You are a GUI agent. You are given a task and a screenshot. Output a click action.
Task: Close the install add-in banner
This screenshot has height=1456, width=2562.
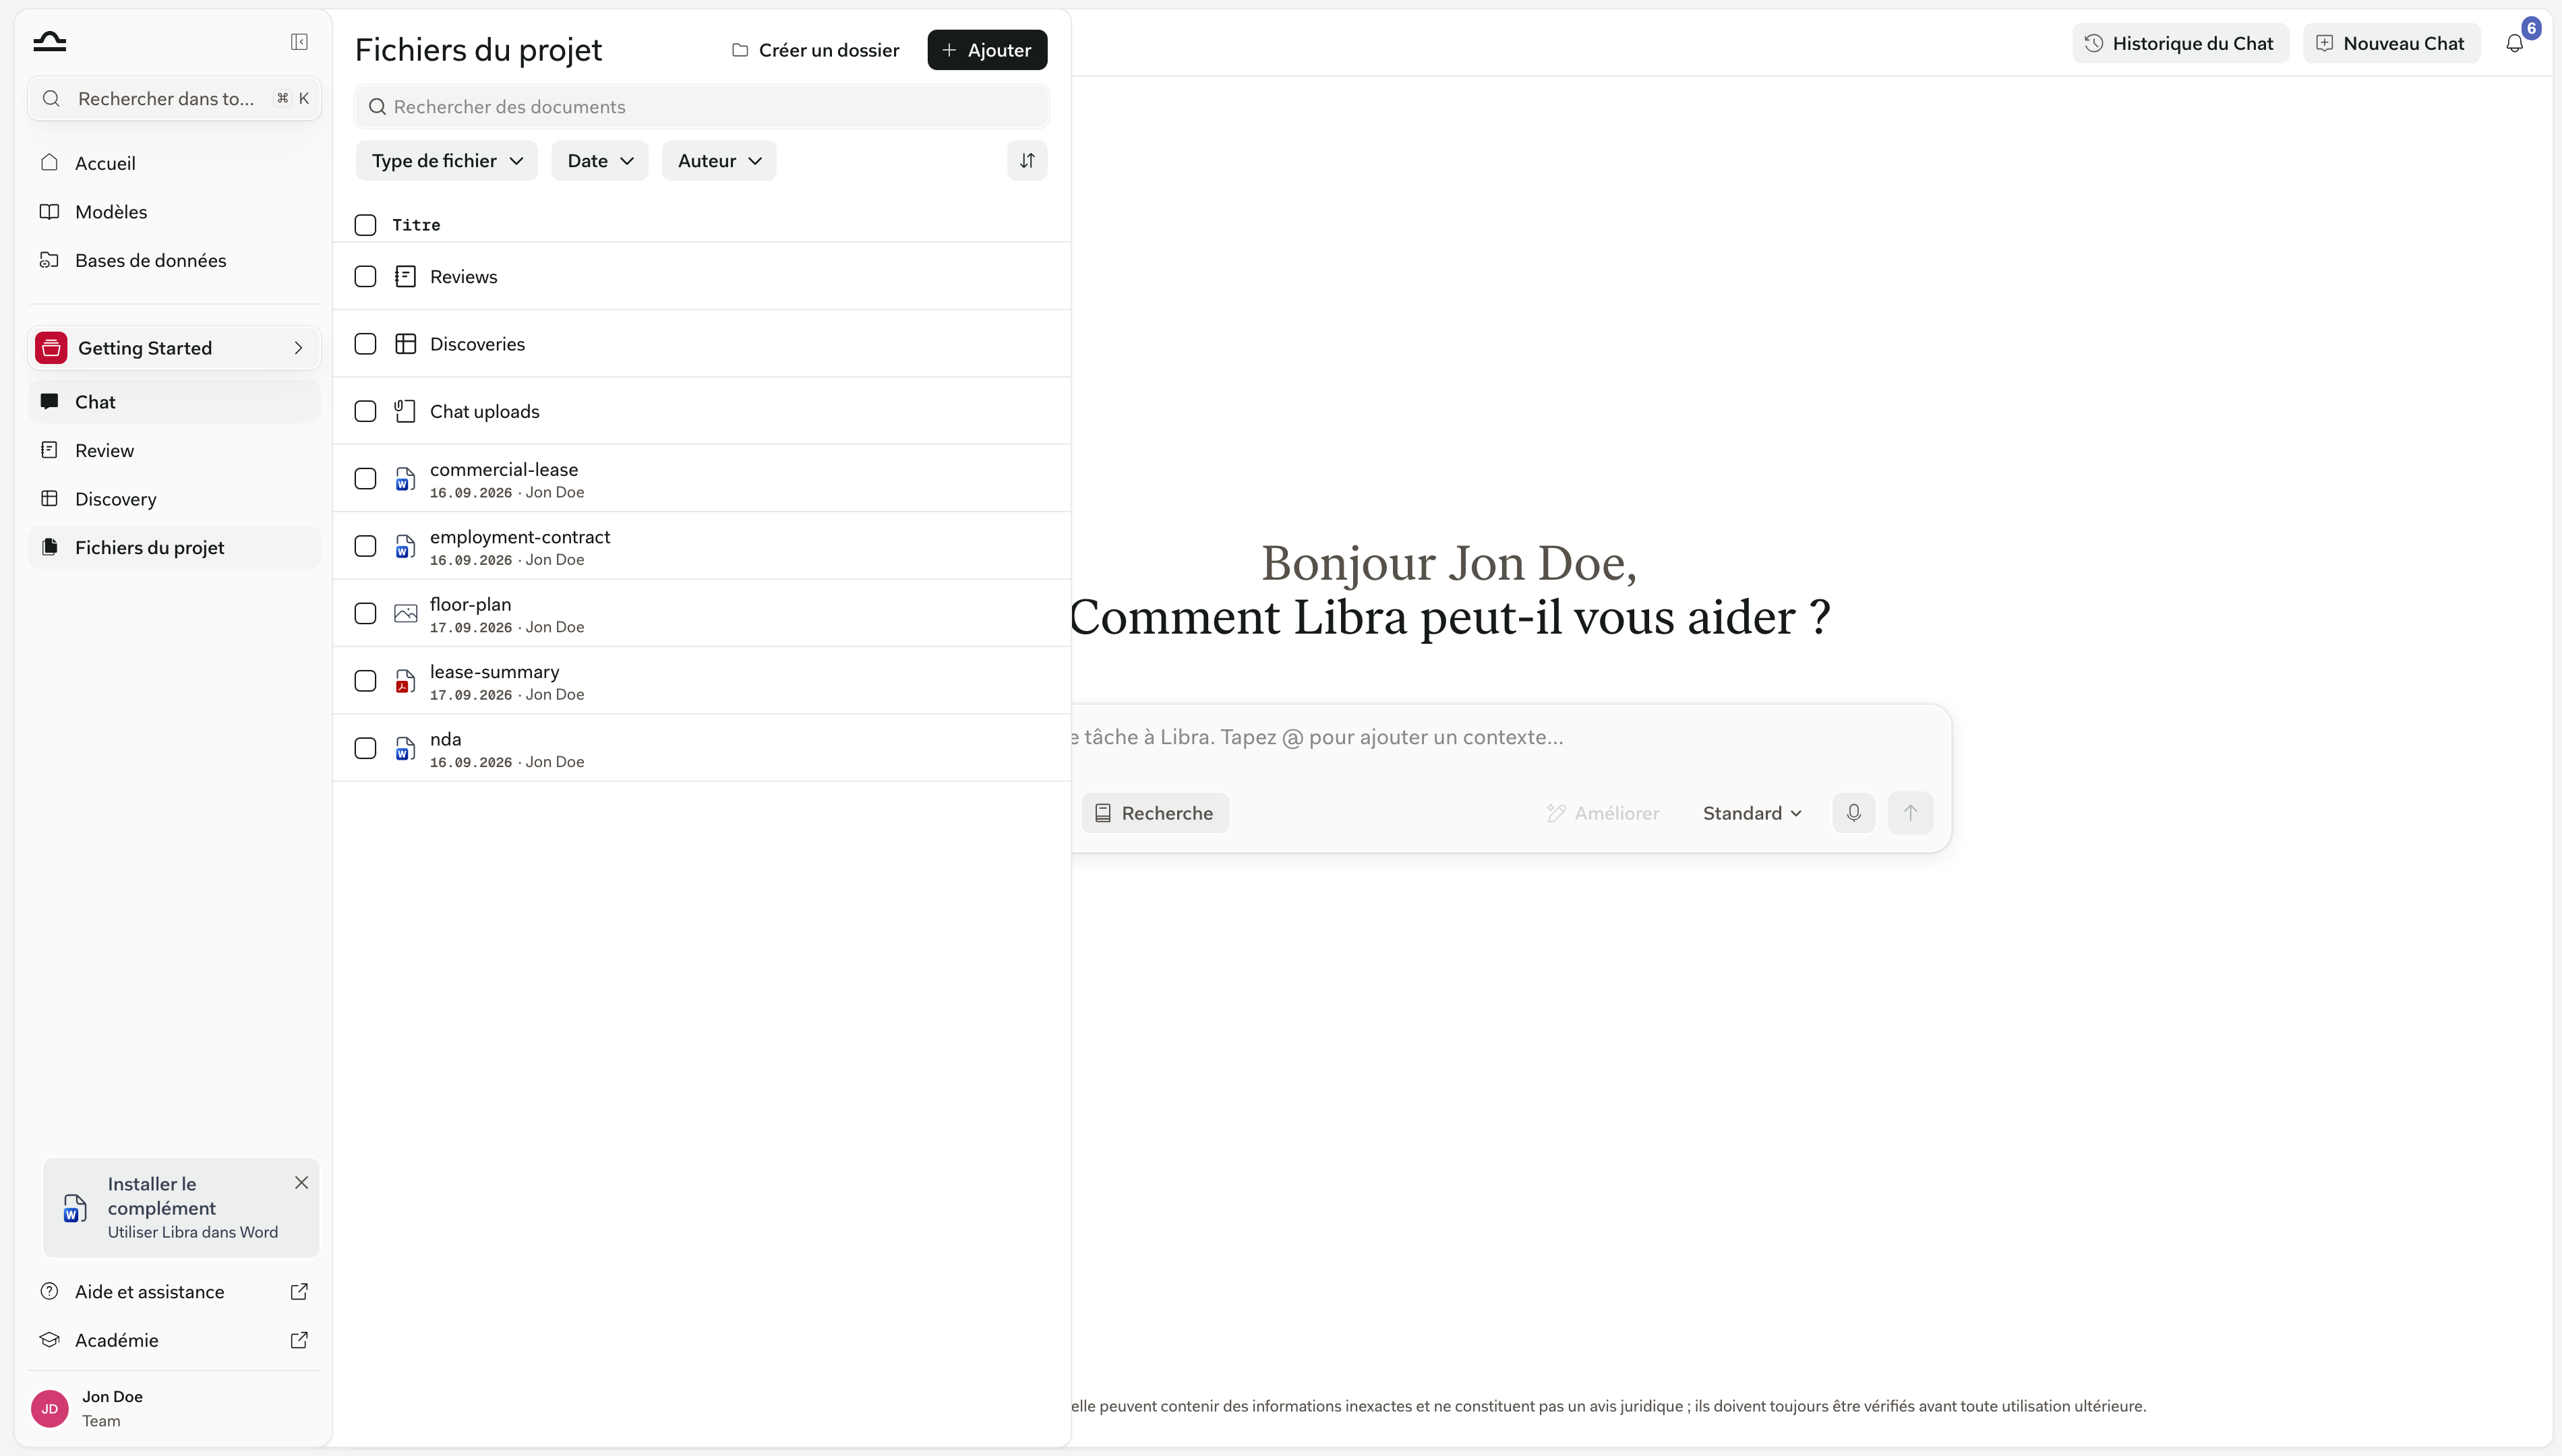click(x=301, y=1183)
